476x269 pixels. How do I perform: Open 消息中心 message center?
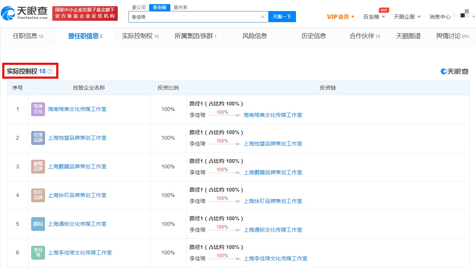(x=440, y=17)
